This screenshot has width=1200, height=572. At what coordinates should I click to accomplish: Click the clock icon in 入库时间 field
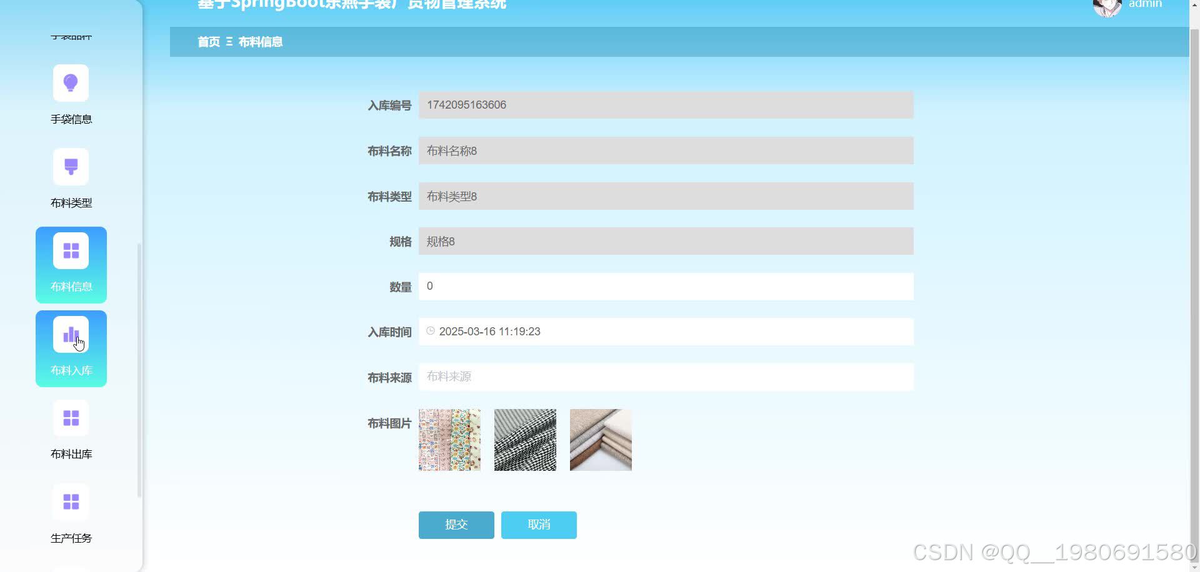431,331
